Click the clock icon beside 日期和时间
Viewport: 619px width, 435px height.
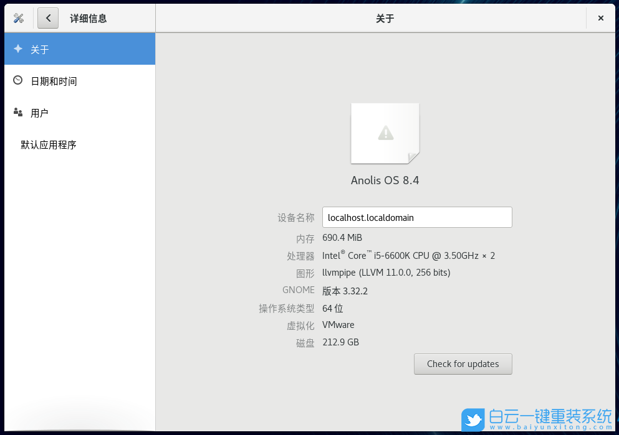pyautogui.click(x=18, y=81)
